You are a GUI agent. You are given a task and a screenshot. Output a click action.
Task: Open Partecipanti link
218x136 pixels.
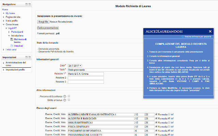[x=17, y=32]
